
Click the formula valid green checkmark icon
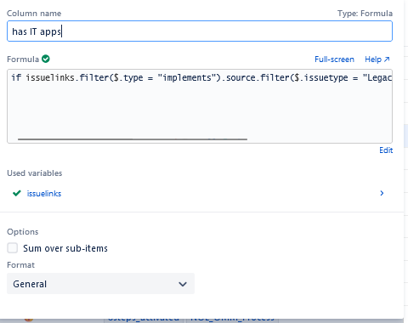click(x=46, y=59)
